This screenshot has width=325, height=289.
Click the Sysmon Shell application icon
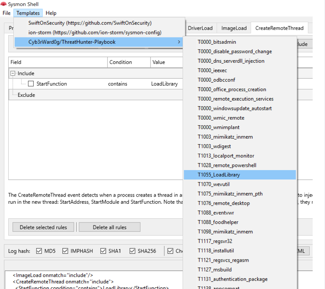coord(4,4)
